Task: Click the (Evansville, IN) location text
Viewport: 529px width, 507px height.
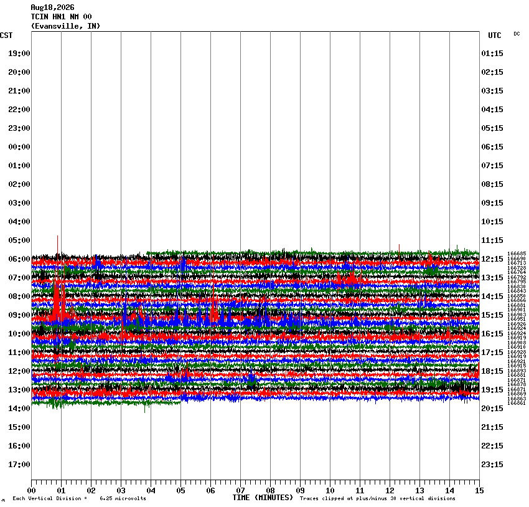Action: (x=65, y=26)
